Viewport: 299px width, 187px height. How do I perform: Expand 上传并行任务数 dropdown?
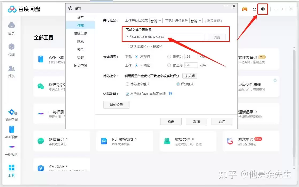156,21
